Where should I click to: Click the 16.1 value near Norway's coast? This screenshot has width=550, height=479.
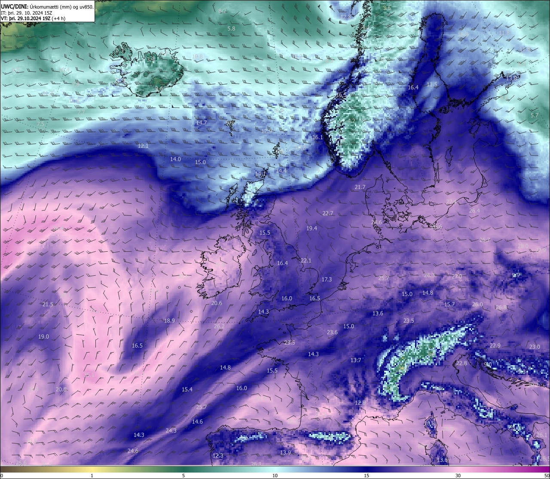[x=318, y=137]
